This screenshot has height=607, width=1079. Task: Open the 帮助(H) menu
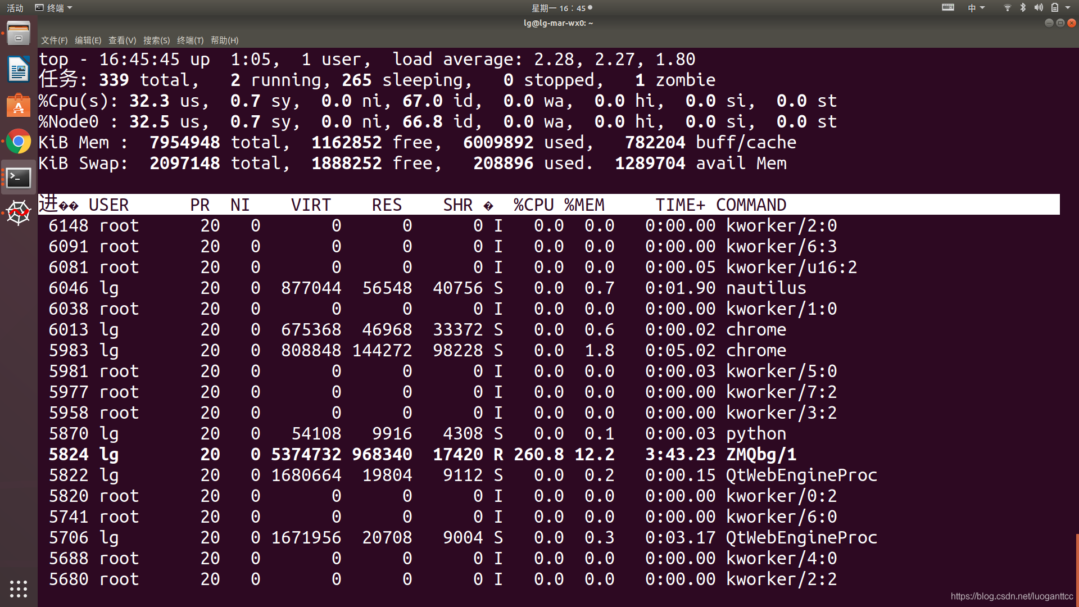click(x=224, y=40)
